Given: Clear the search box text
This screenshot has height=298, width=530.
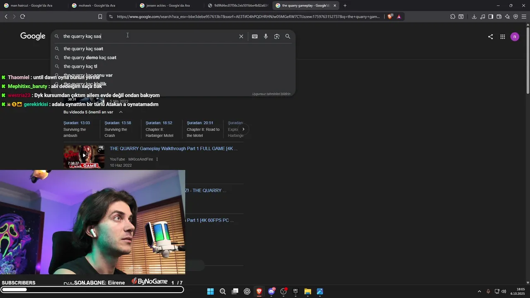Looking at the screenshot, I should pos(241,36).
